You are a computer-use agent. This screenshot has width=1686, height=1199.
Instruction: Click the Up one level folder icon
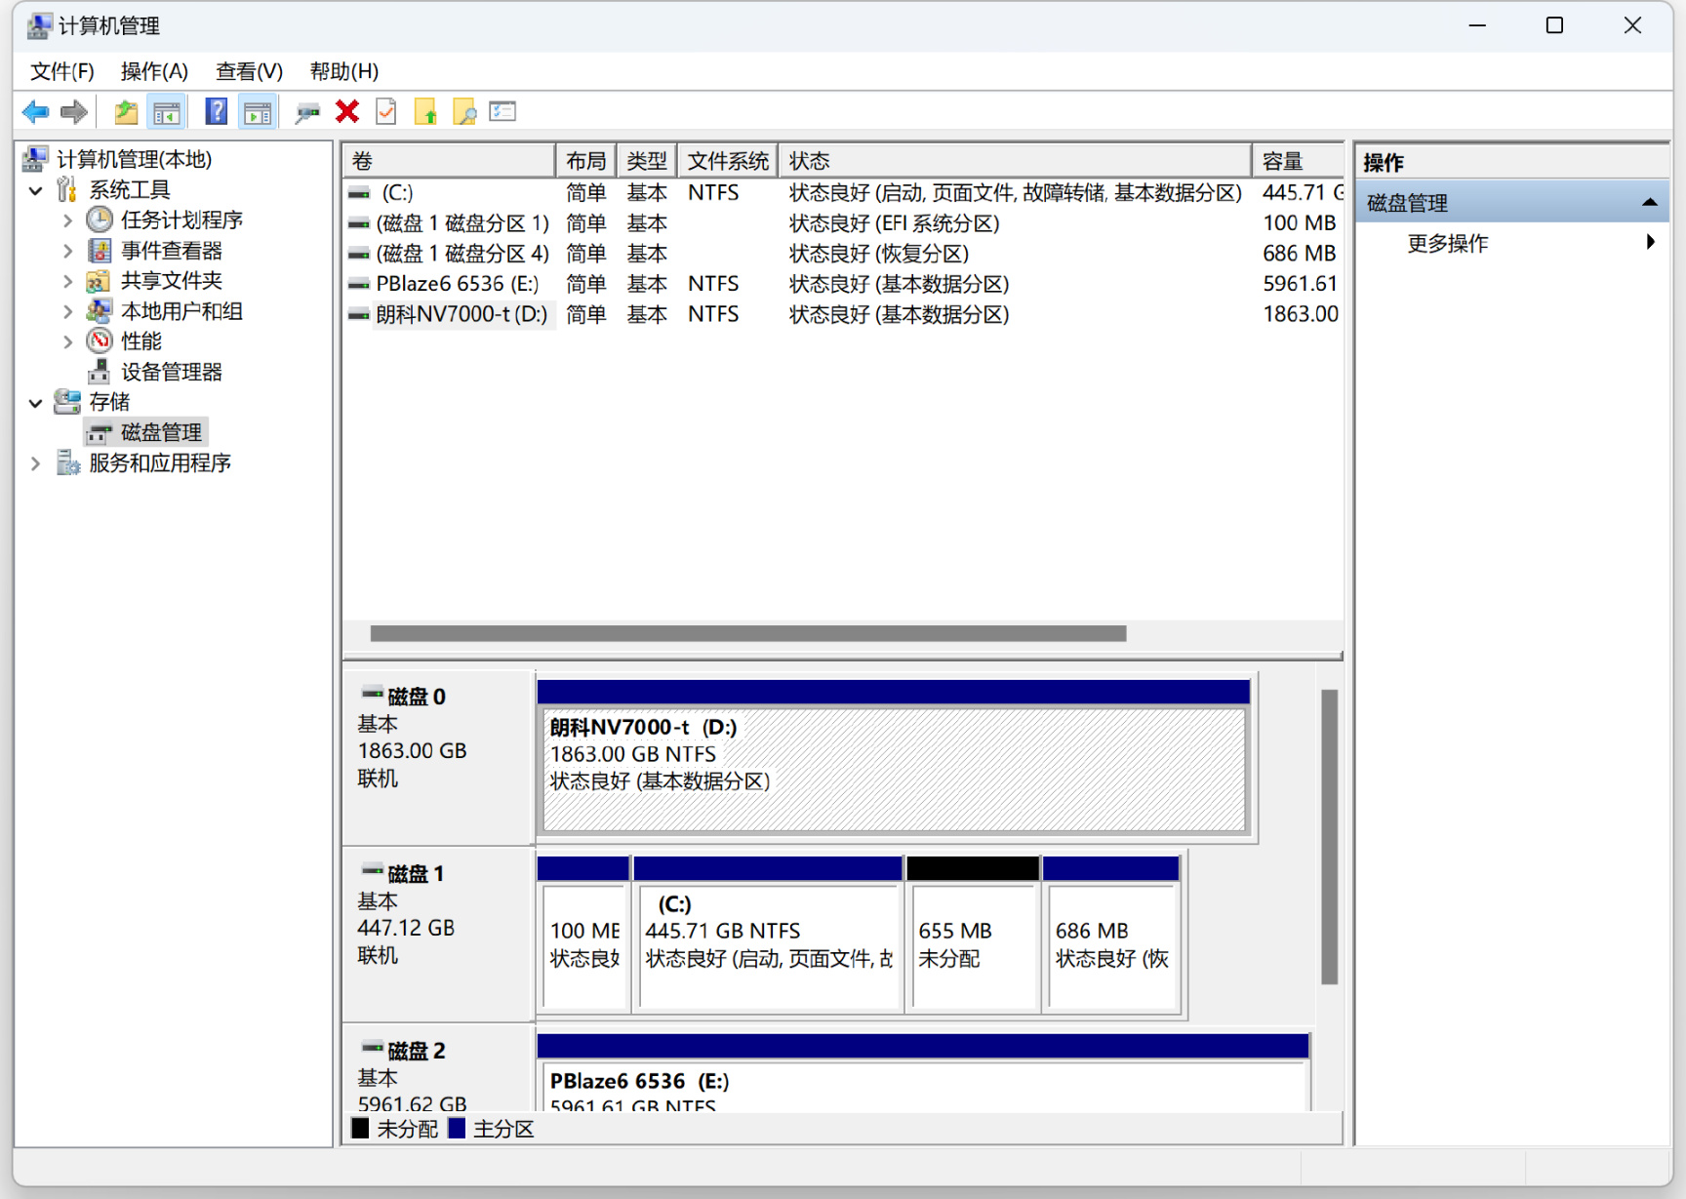[126, 112]
